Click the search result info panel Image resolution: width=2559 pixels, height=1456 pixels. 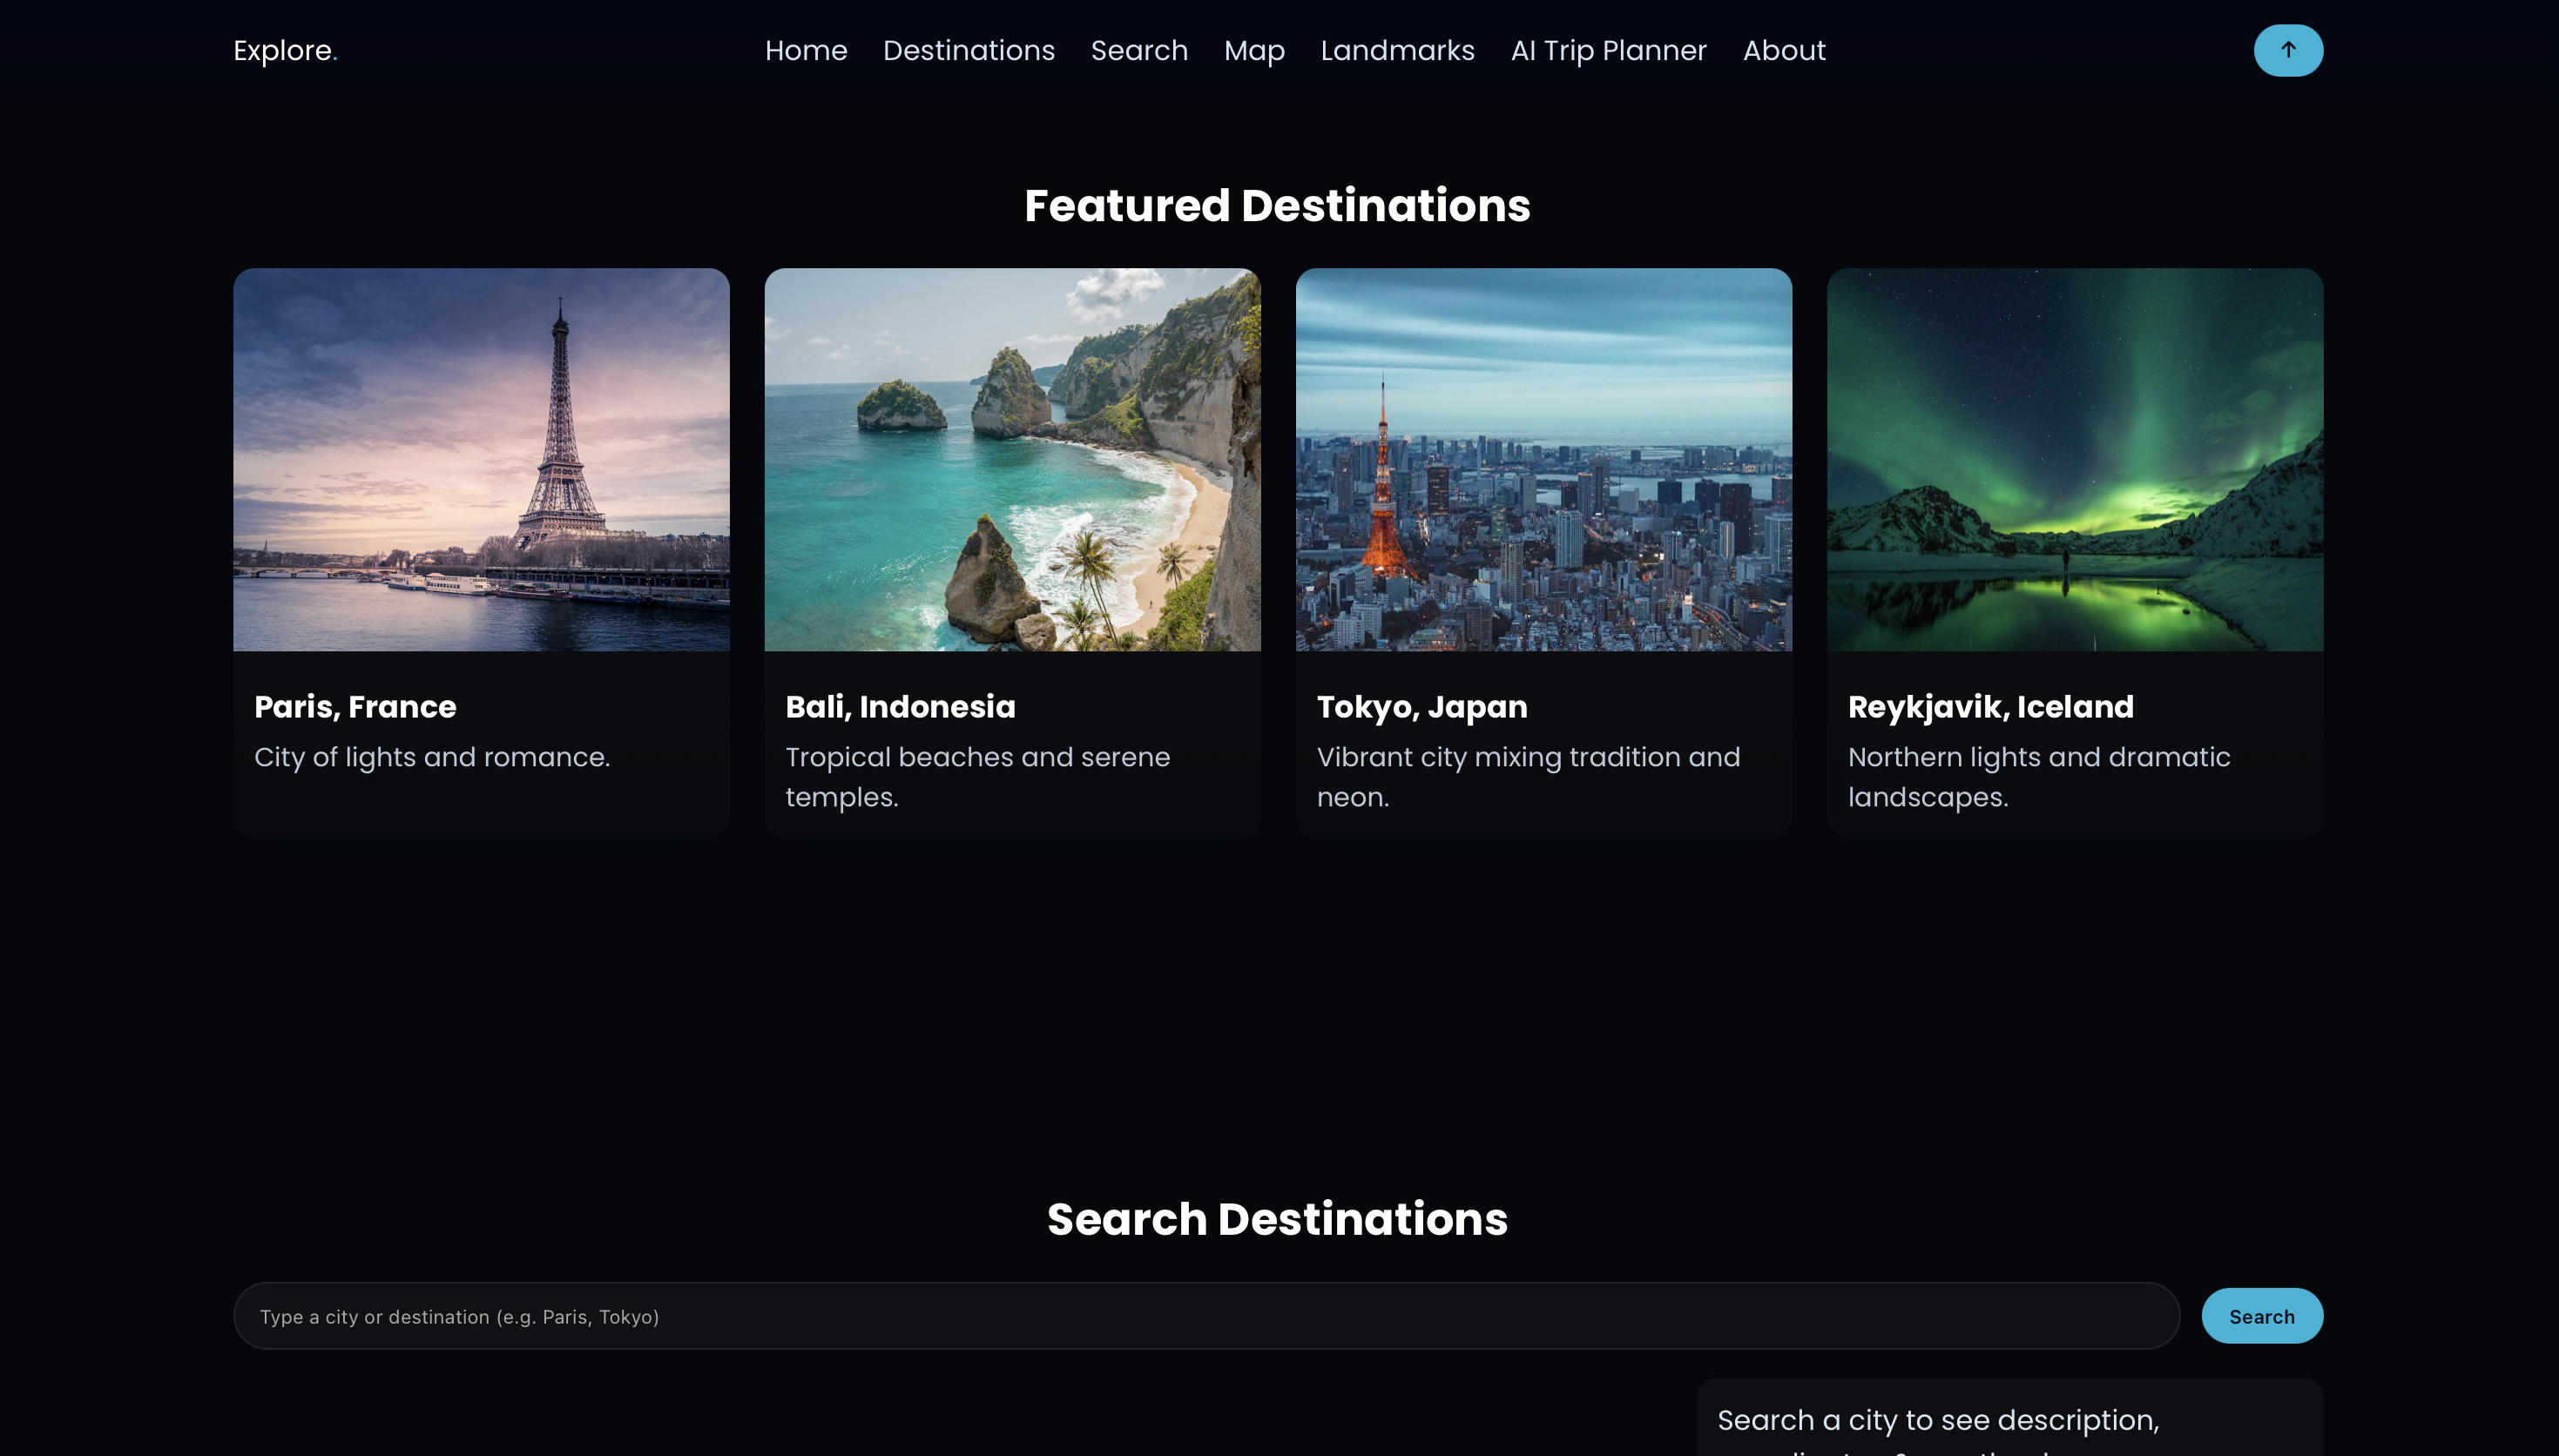pyautogui.click(x=2008, y=1420)
